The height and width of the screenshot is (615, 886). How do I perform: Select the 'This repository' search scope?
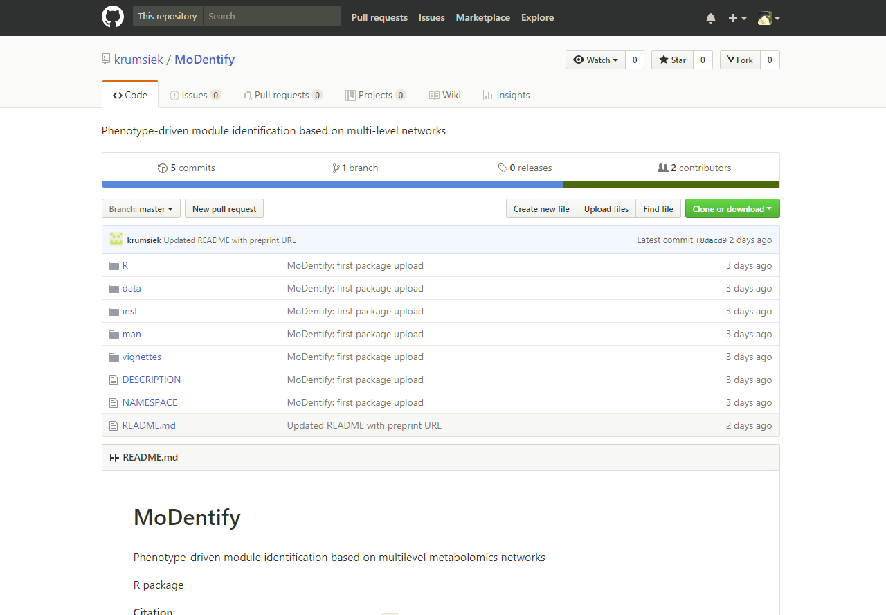click(x=168, y=16)
